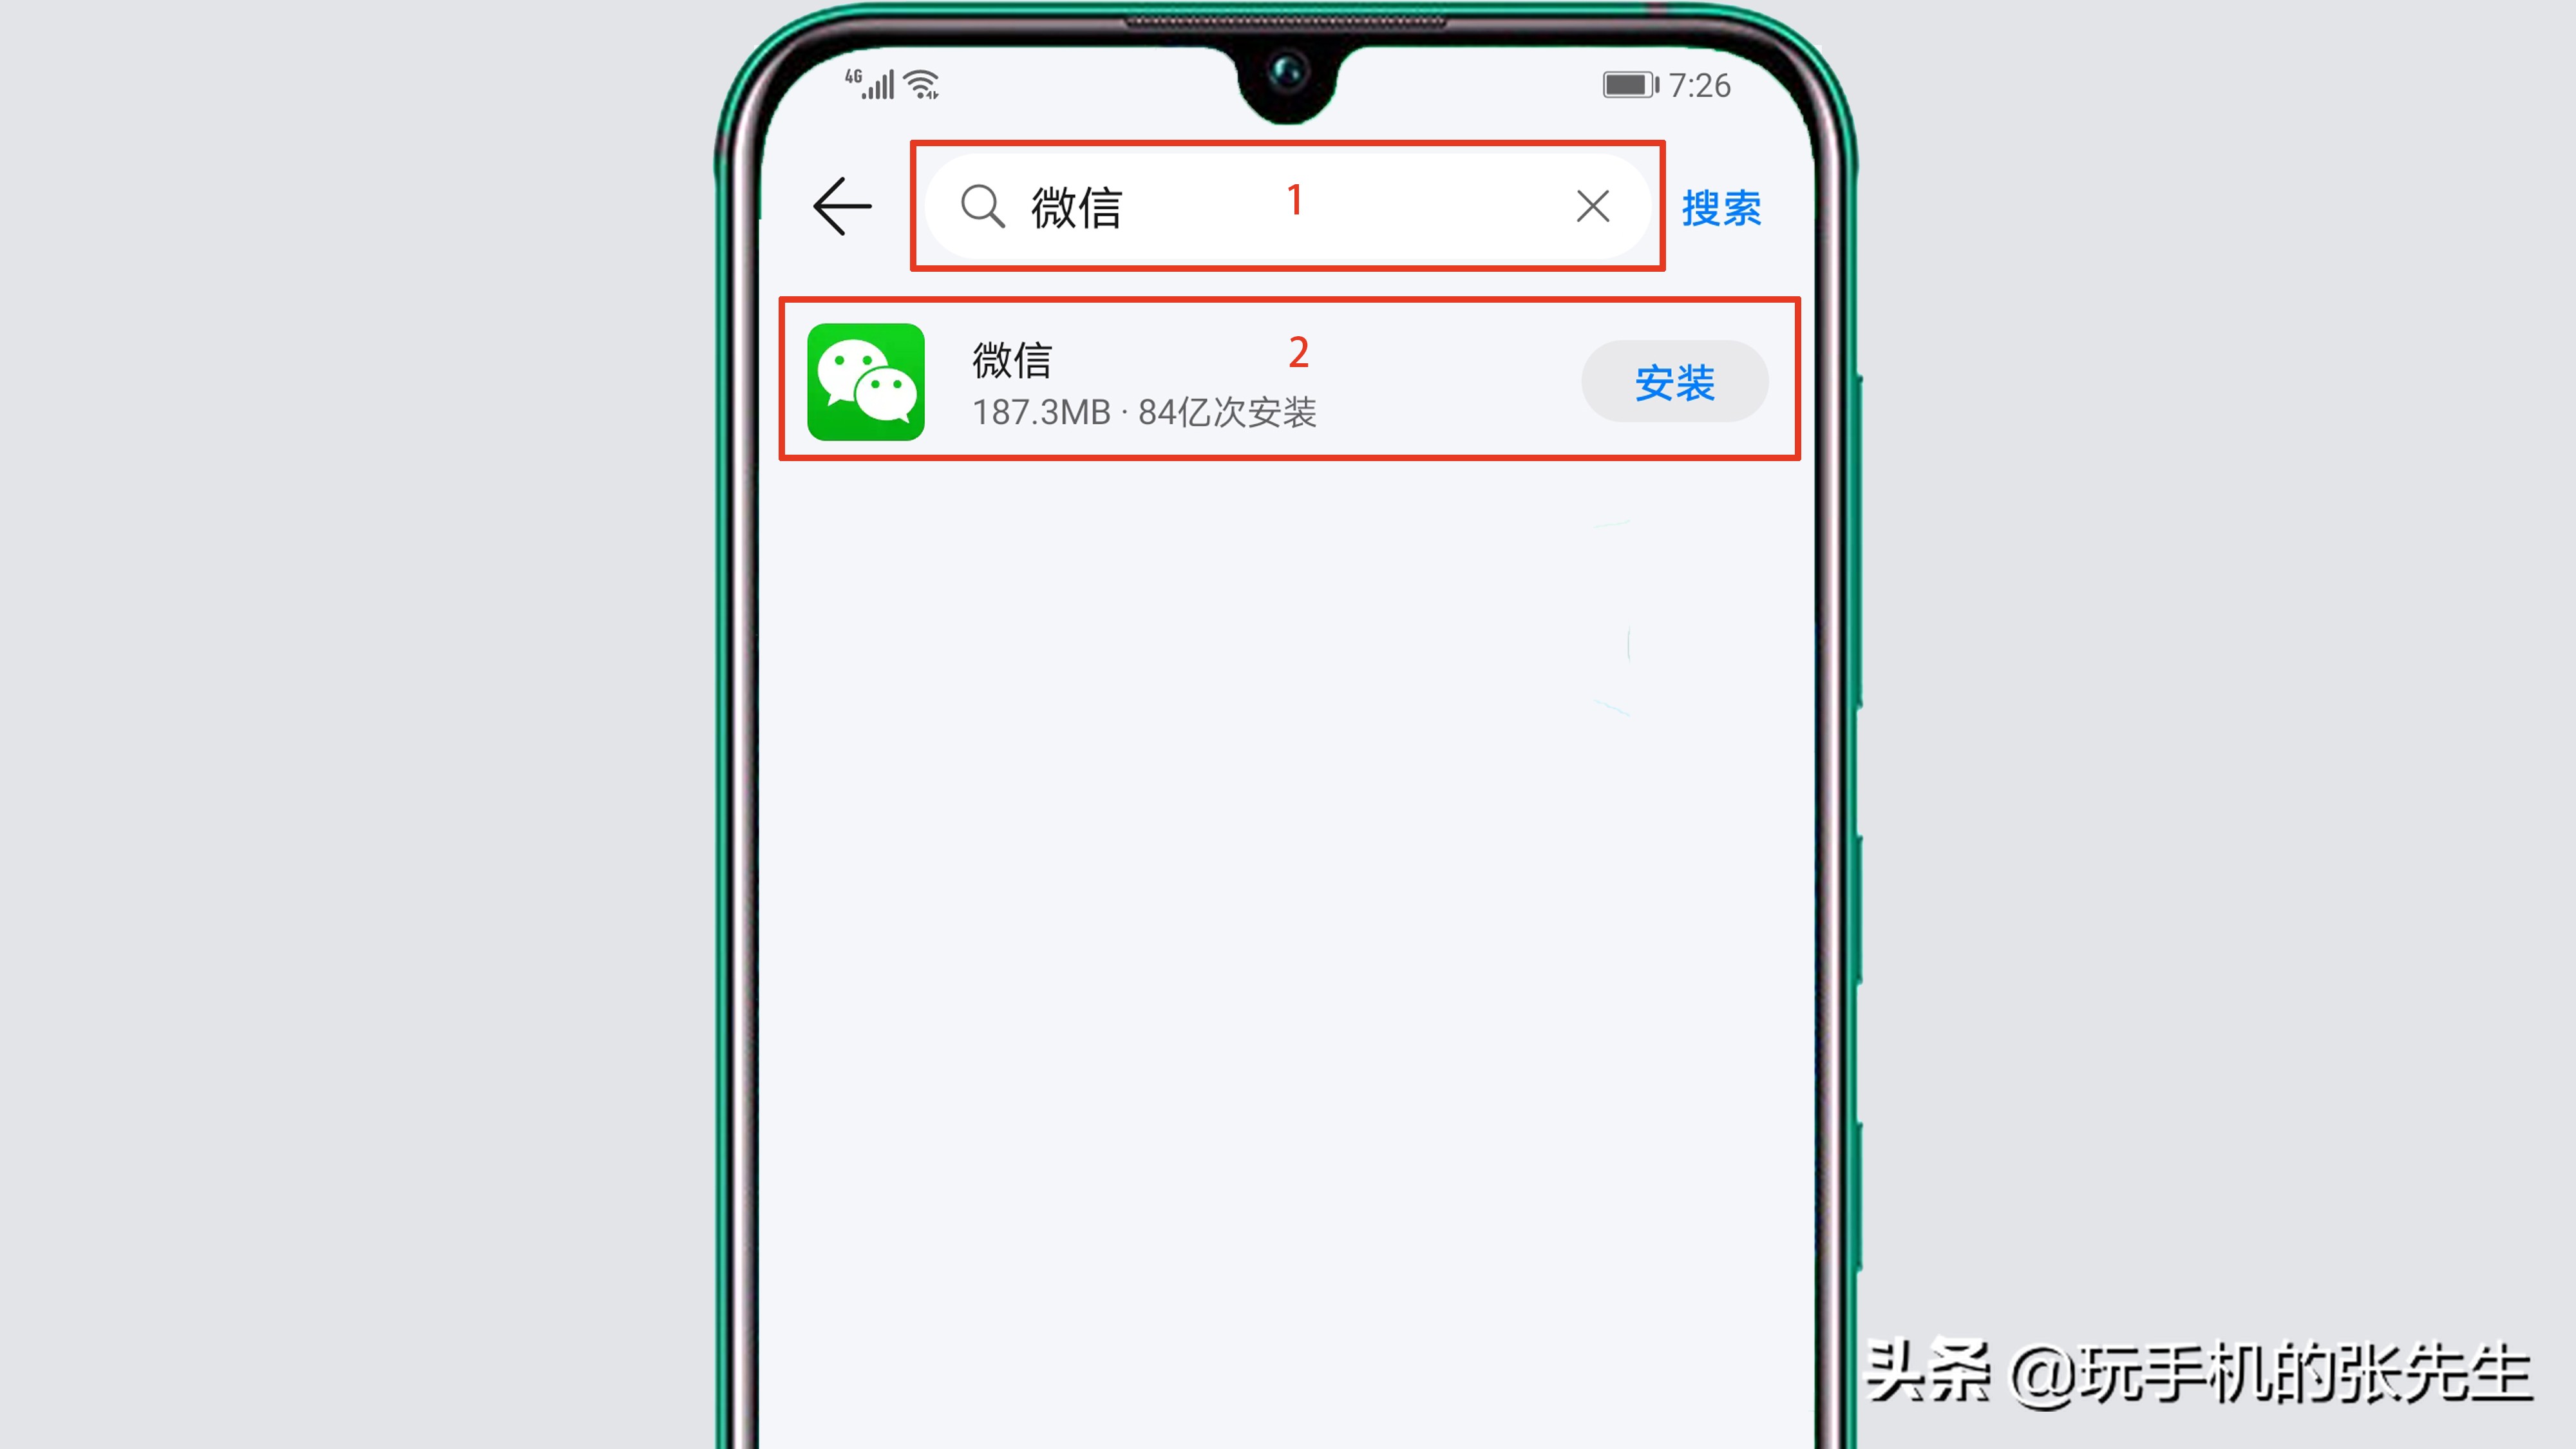Click the 微信 search input field
2576x1449 pixels.
[x=1286, y=205]
